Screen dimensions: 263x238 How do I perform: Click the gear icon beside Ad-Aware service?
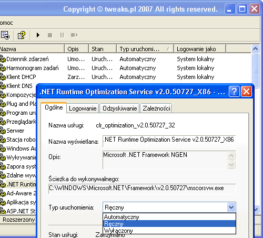[3, 193]
